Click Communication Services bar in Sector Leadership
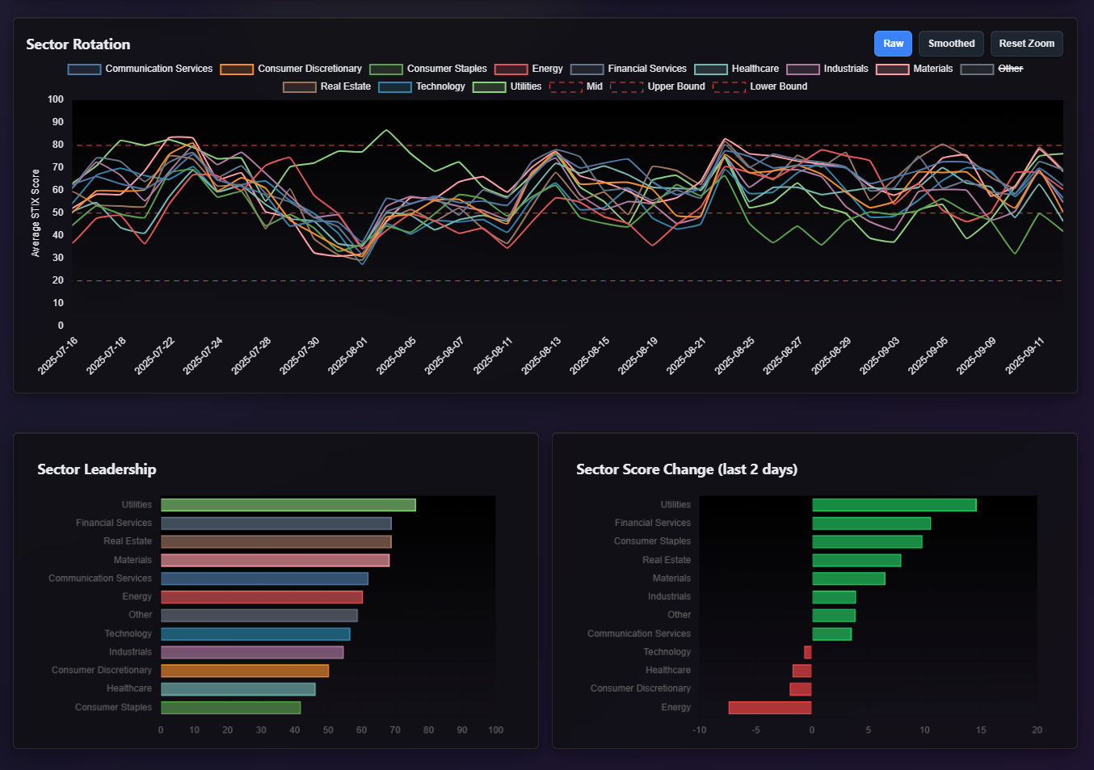The height and width of the screenshot is (770, 1094). click(264, 579)
